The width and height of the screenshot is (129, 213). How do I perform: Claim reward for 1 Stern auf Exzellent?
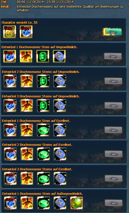point(113,130)
